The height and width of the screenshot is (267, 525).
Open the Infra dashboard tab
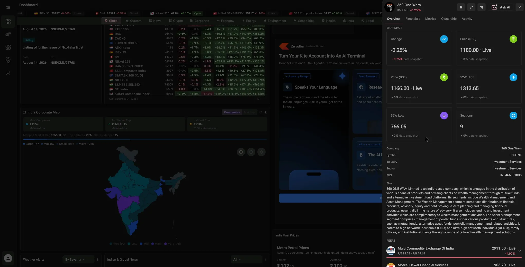pos(348,21)
